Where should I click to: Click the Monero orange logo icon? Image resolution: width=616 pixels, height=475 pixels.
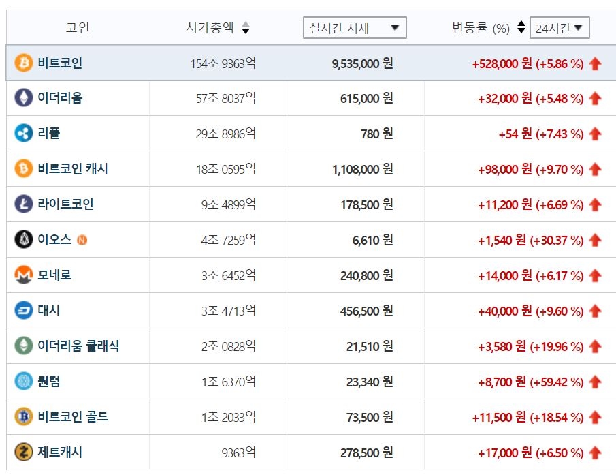coord(23,275)
